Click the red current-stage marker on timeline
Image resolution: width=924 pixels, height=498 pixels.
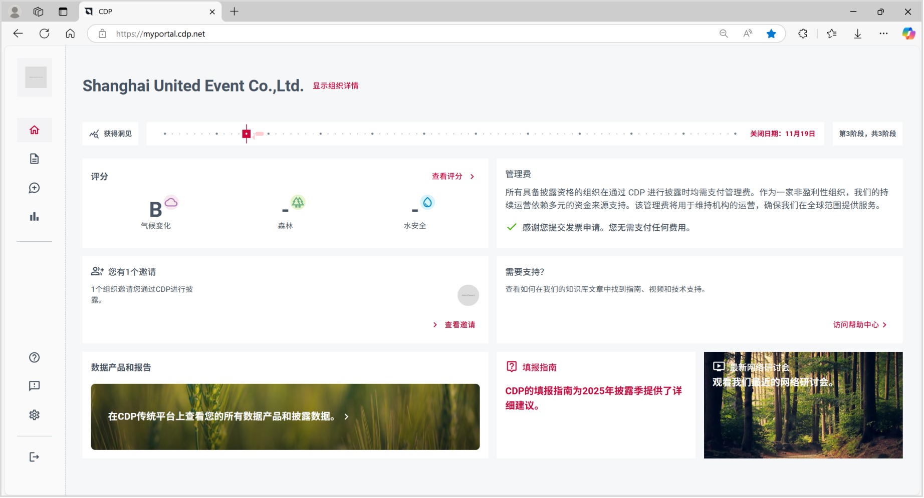(247, 134)
